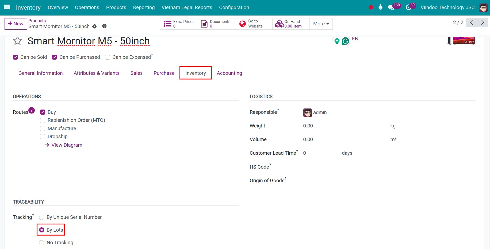Edit the Volume value field
490x249 pixels.
pyautogui.click(x=345, y=139)
